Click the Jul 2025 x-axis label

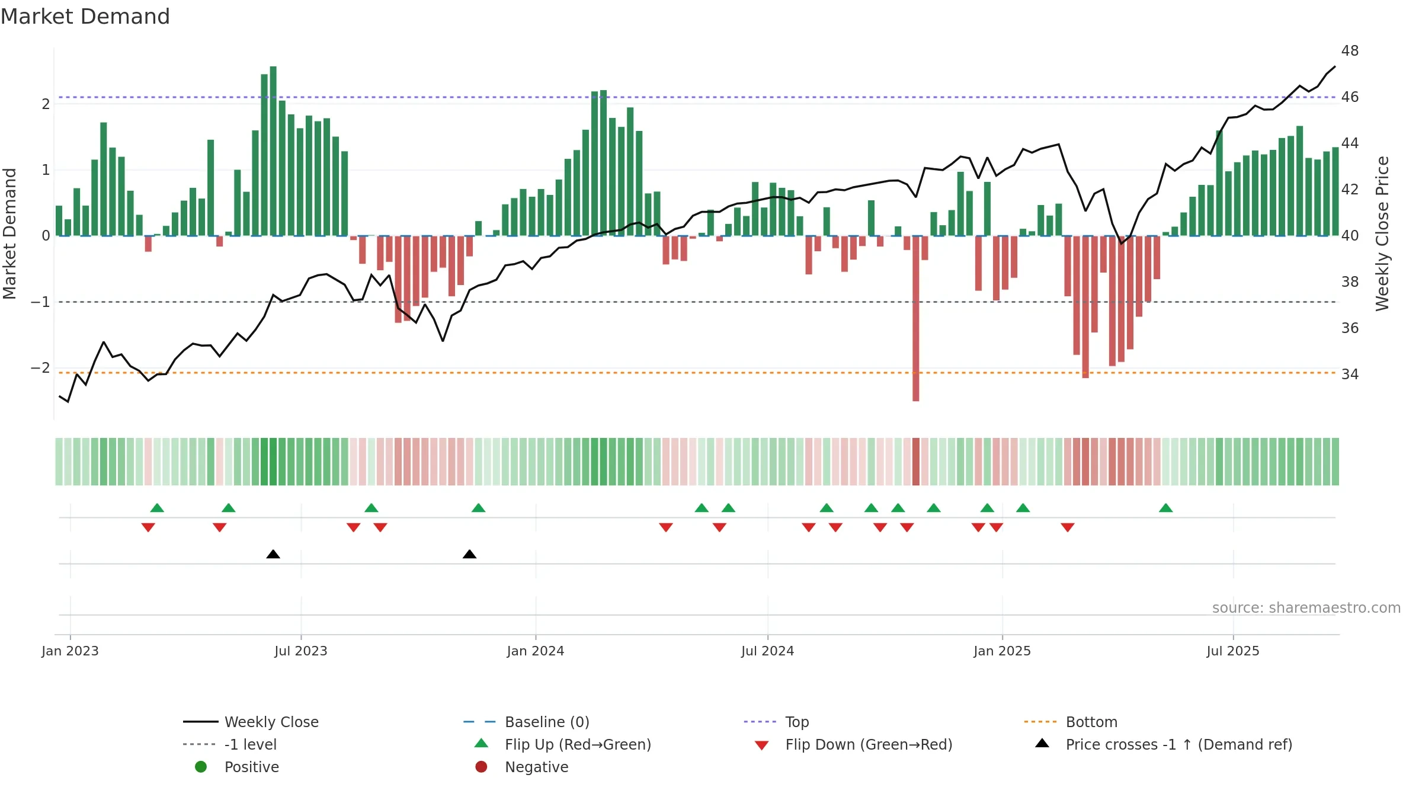(1233, 651)
